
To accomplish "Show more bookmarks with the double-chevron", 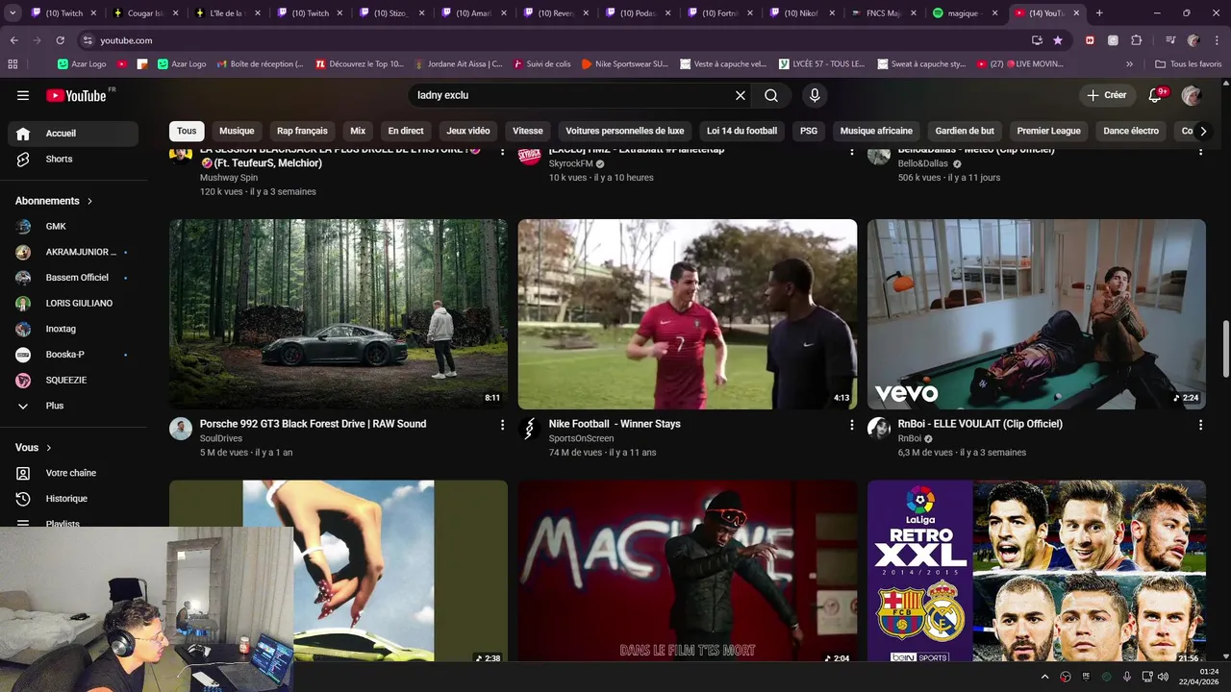I will 1130,64.
